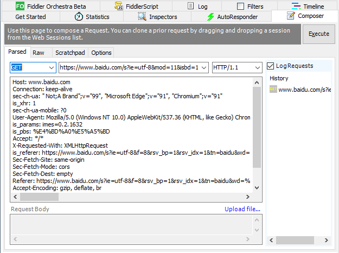Open the HTTP/1.1 version dropdown
This screenshot has width=339, height=253.
(x=257, y=68)
